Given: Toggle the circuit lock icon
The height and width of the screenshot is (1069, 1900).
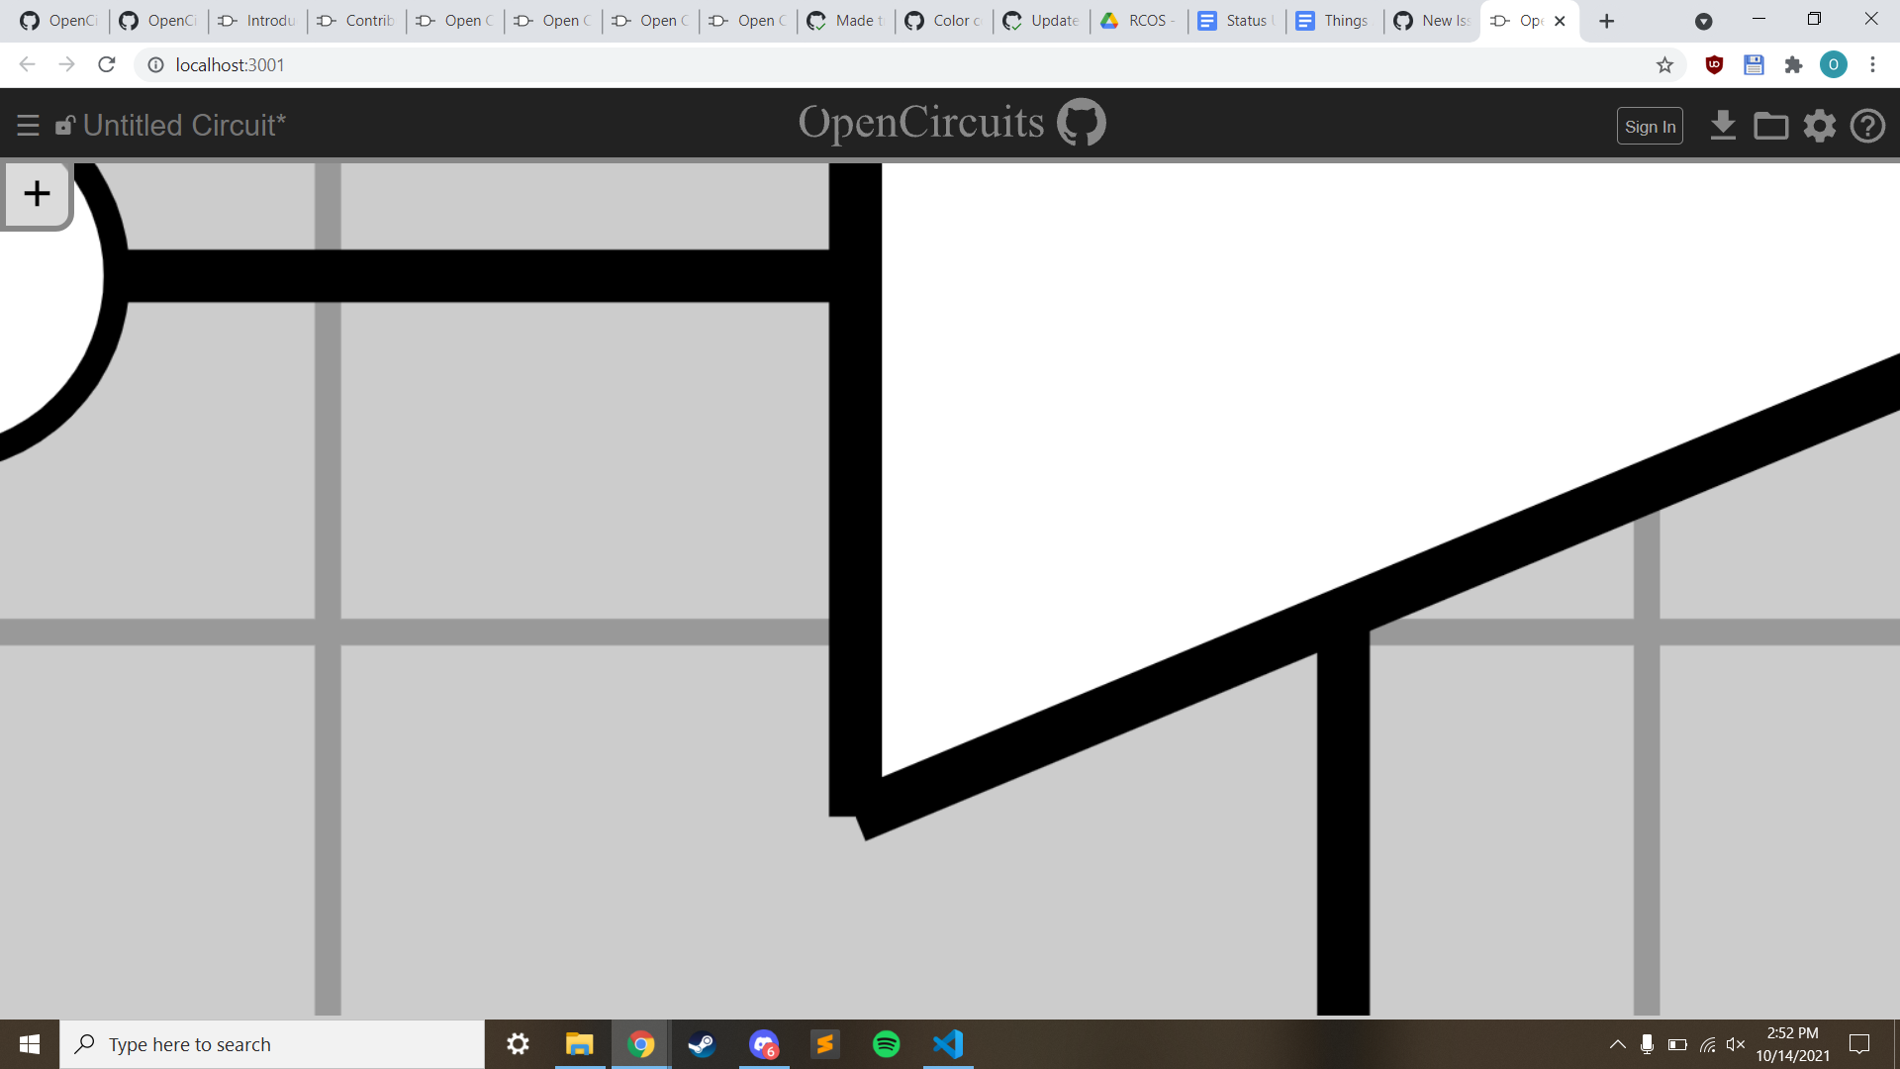Looking at the screenshot, I should (x=65, y=125).
